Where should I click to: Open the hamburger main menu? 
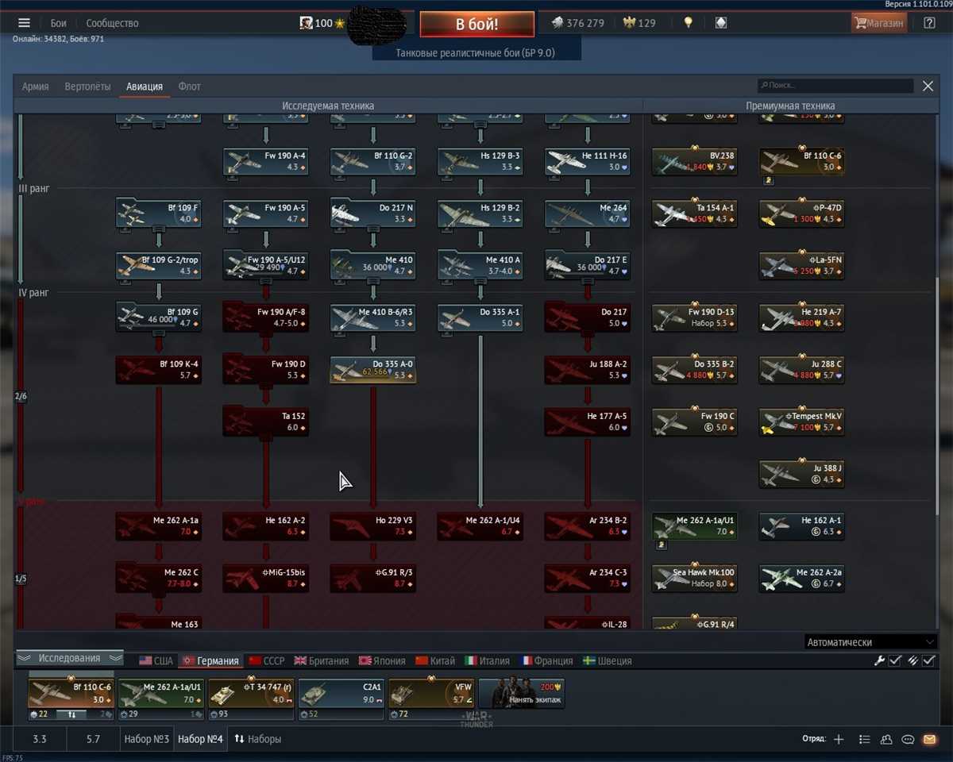pyautogui.click(x=24, y=23)
